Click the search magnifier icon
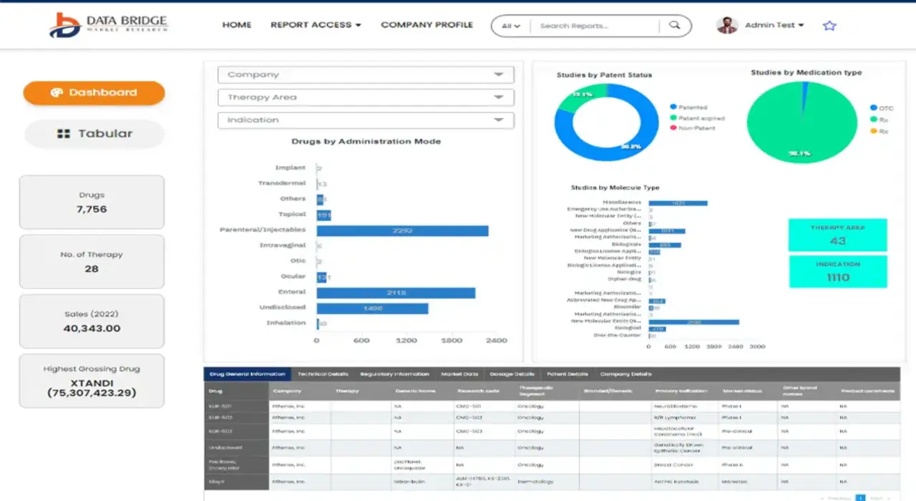 pos(674,26)
